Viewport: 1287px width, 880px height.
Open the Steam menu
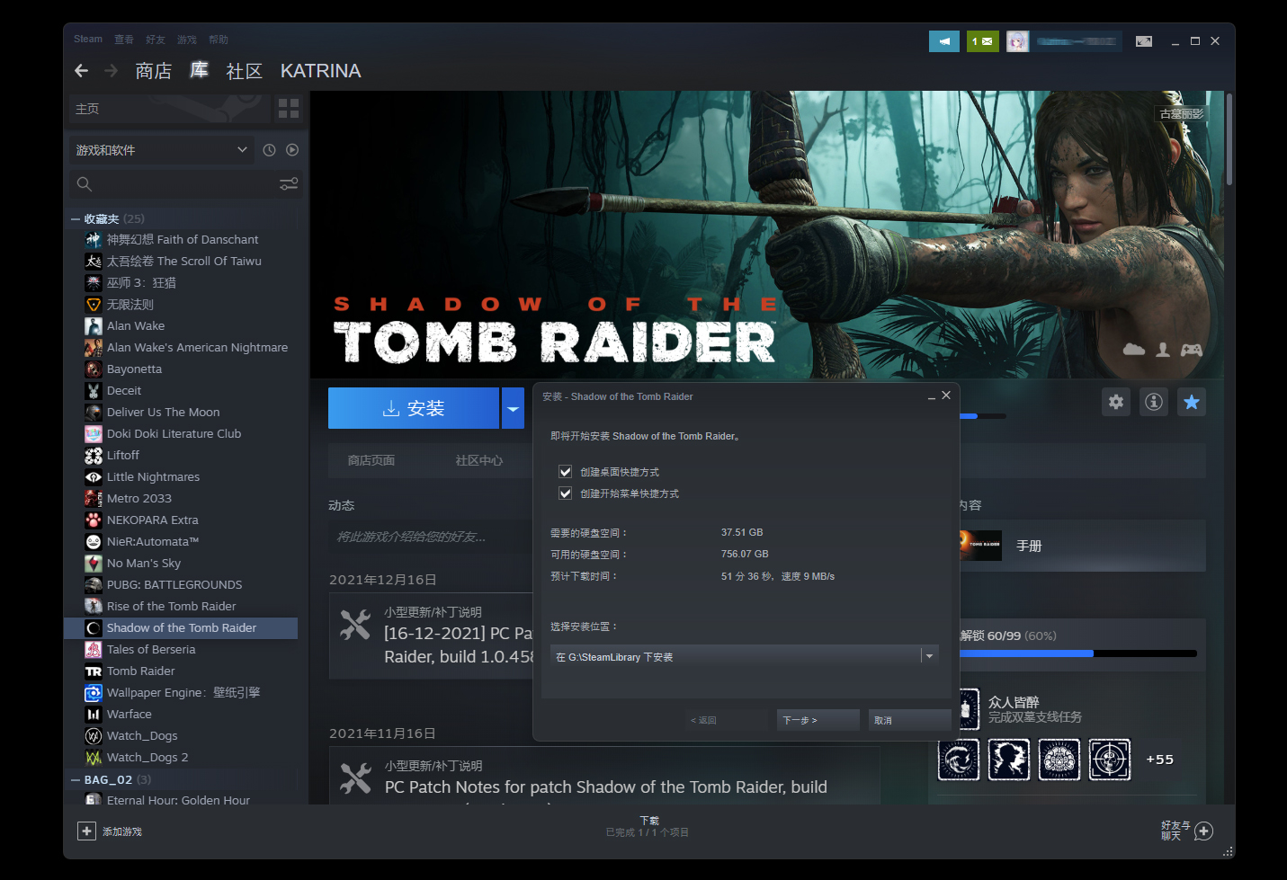pyautogui.click(x=88, y=39)
